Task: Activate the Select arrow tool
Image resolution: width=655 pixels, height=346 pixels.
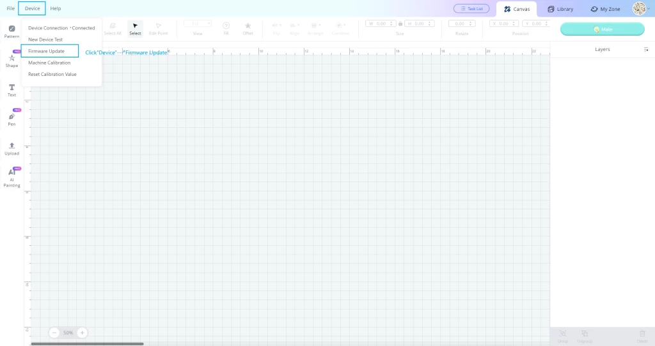Action: click(135, 29)
